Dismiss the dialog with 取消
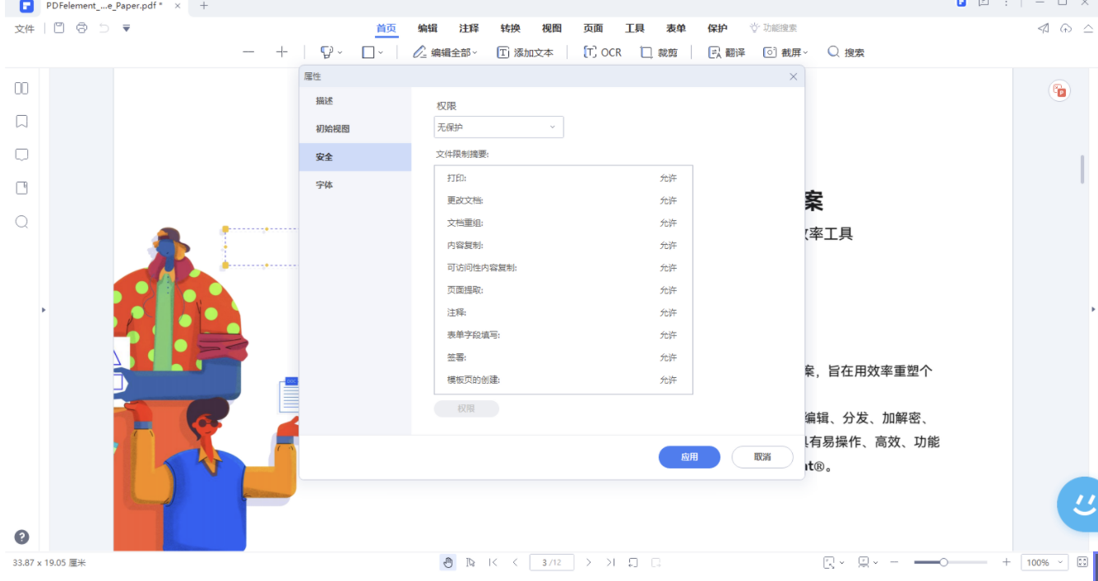 (762, 457)
